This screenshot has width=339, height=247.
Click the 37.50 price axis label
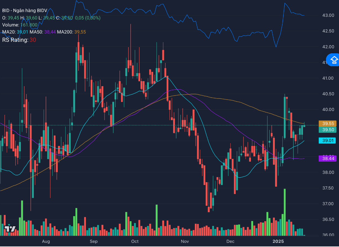[328, 188]
